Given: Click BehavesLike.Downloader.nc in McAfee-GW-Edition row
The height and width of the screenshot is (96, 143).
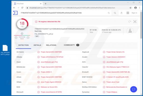Looking at the screenshot, I should [x=117, y=87].
